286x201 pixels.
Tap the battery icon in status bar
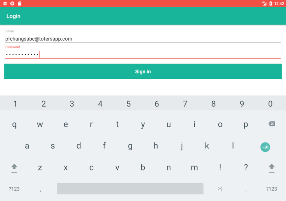(271, 4)
